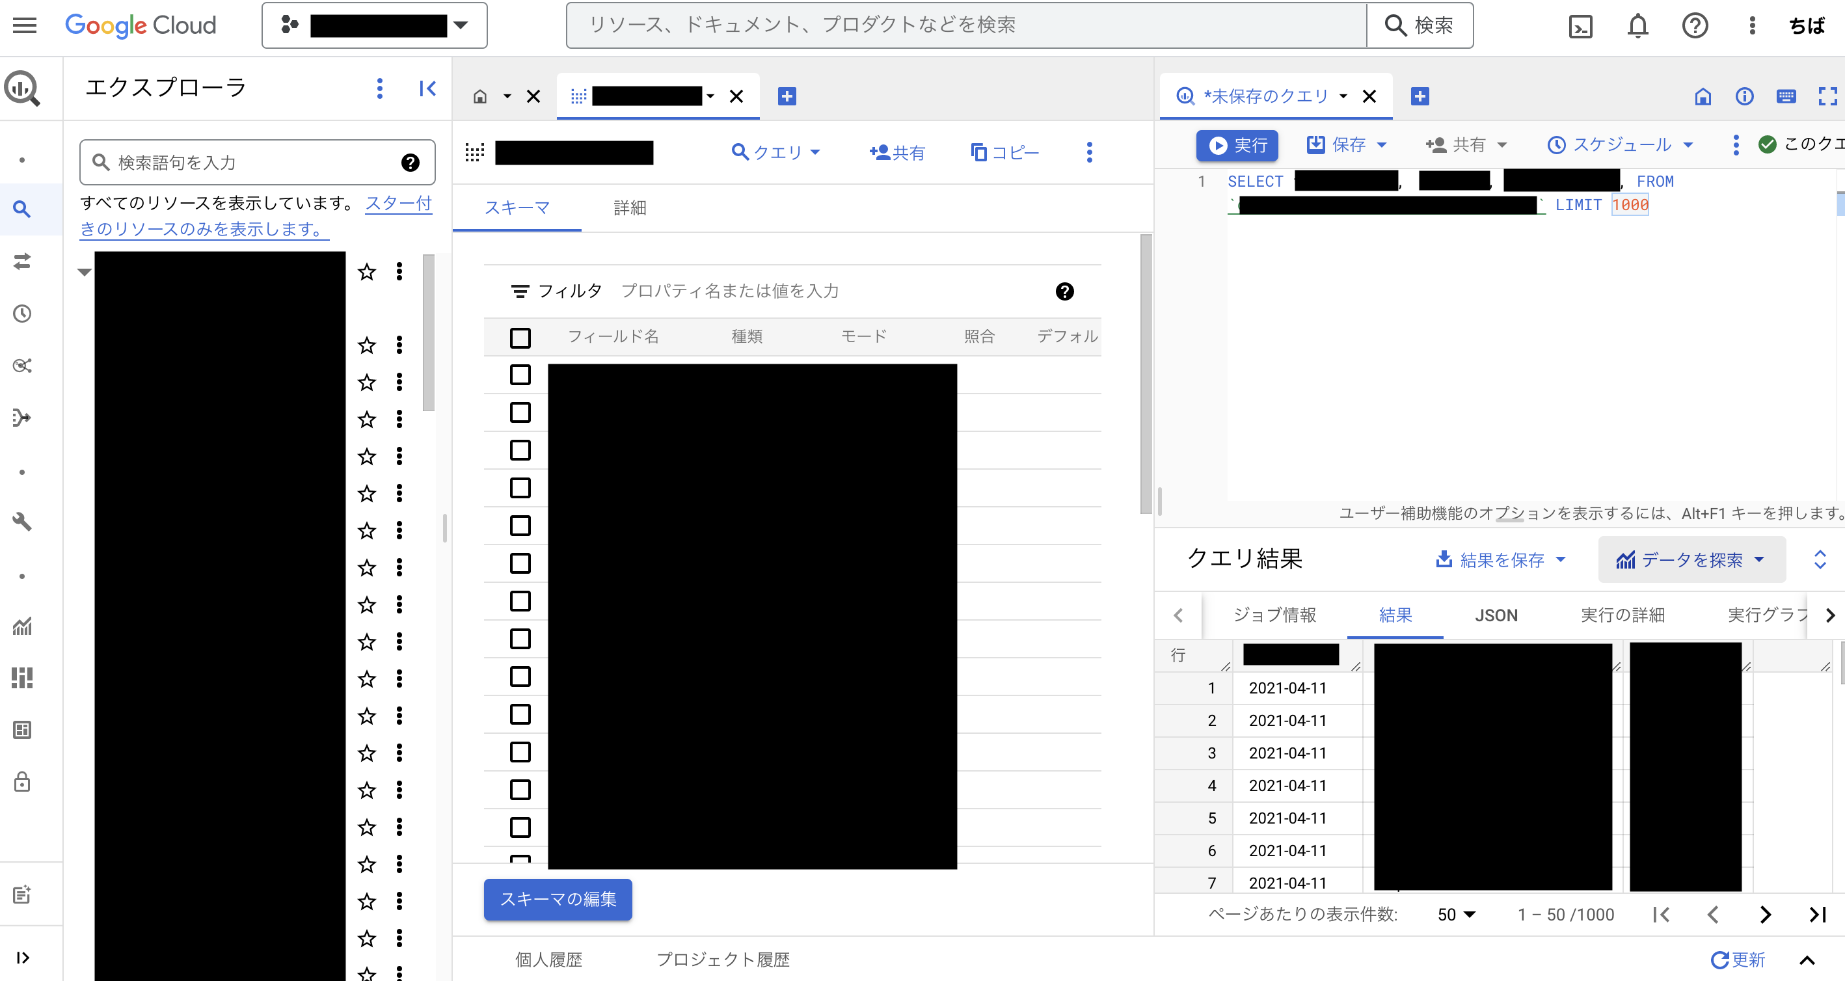Open keyboard shortcuts icon above the query editor

click(x=1787, y=97)
